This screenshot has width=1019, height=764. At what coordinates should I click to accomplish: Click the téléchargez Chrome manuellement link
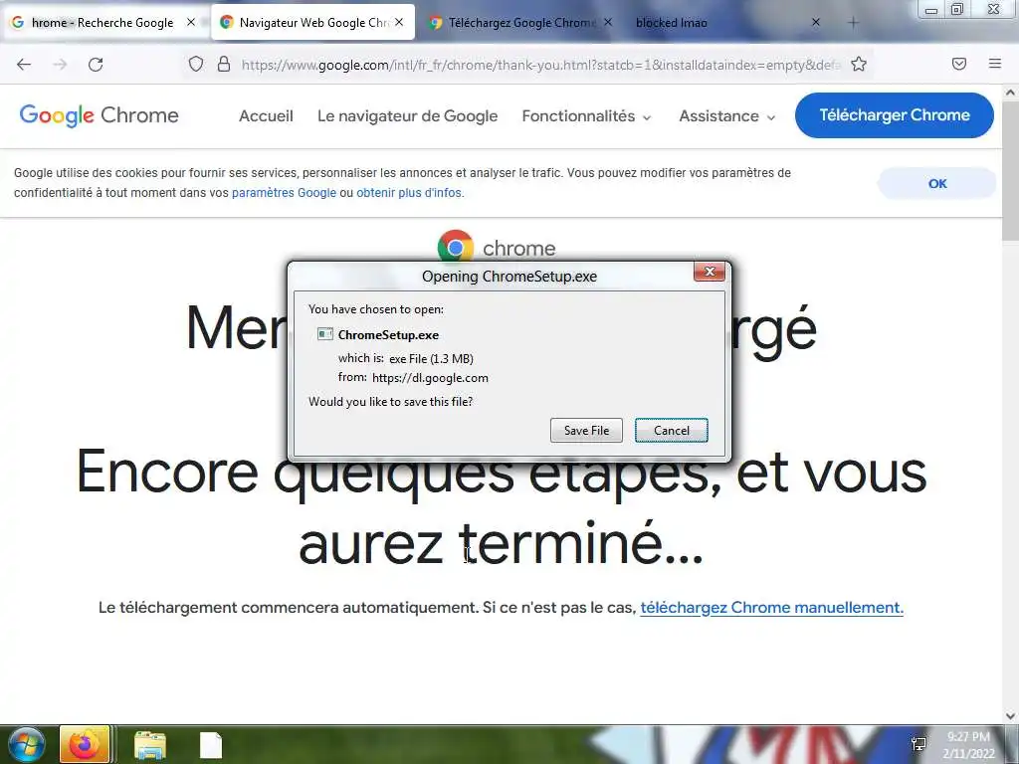[x=771, y=608]
